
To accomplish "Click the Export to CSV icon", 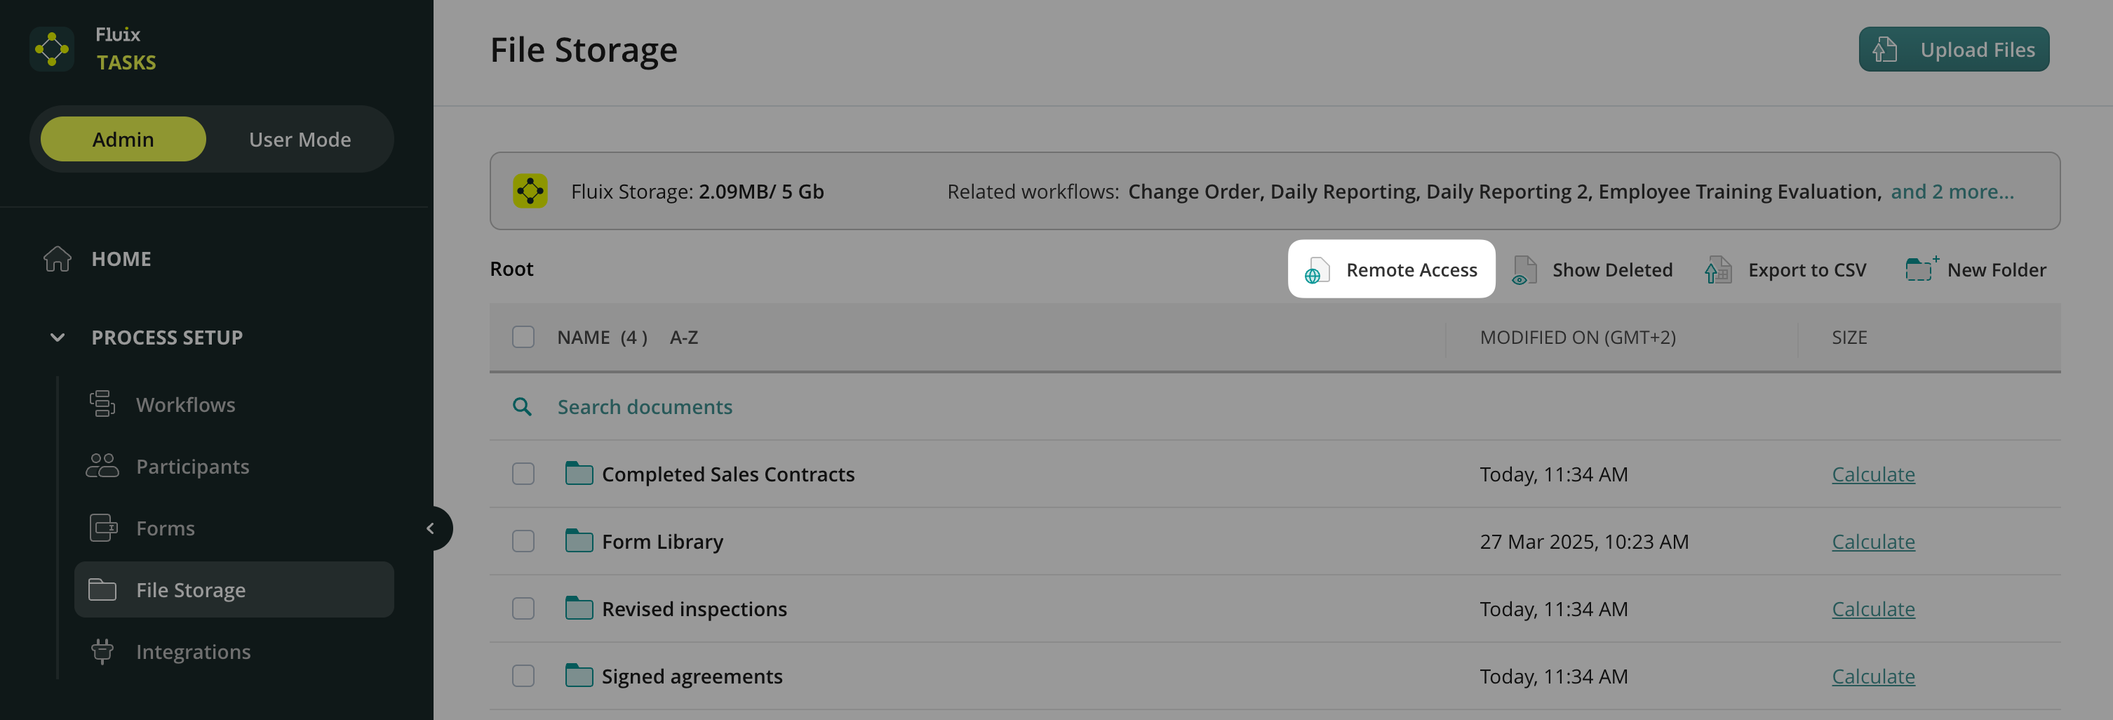I will 1717,269.
